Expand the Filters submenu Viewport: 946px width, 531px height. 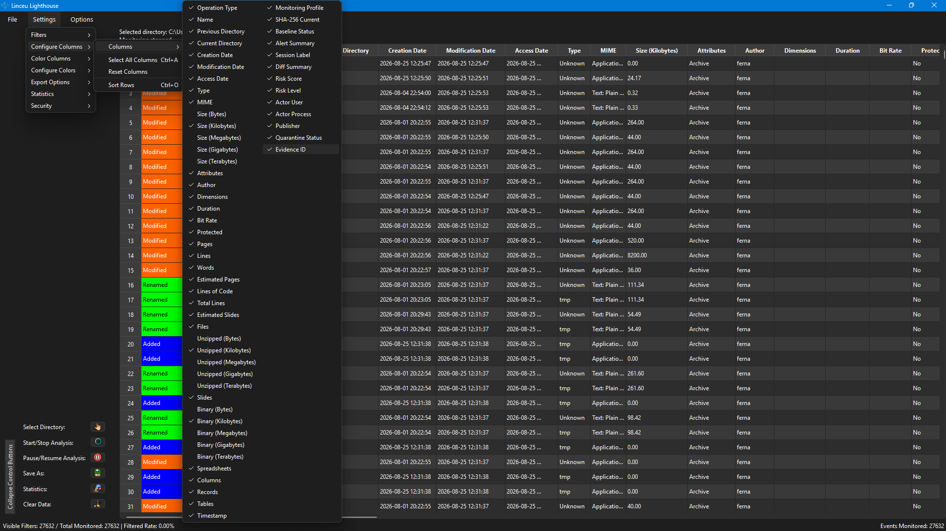tap(61, 34)
